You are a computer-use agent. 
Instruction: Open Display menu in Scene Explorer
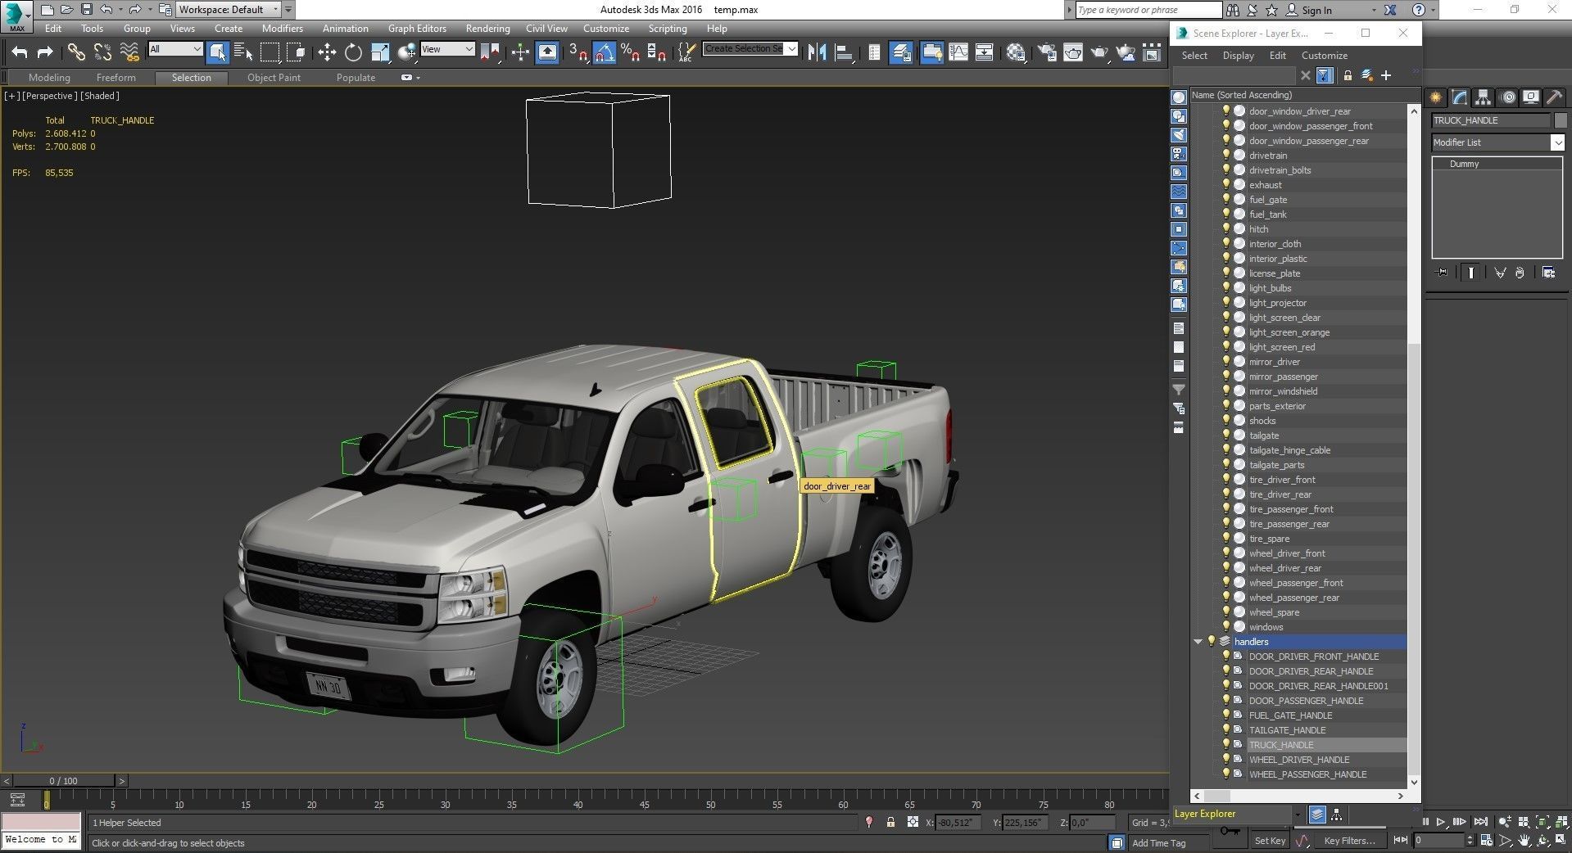[x=1238, y=56]
